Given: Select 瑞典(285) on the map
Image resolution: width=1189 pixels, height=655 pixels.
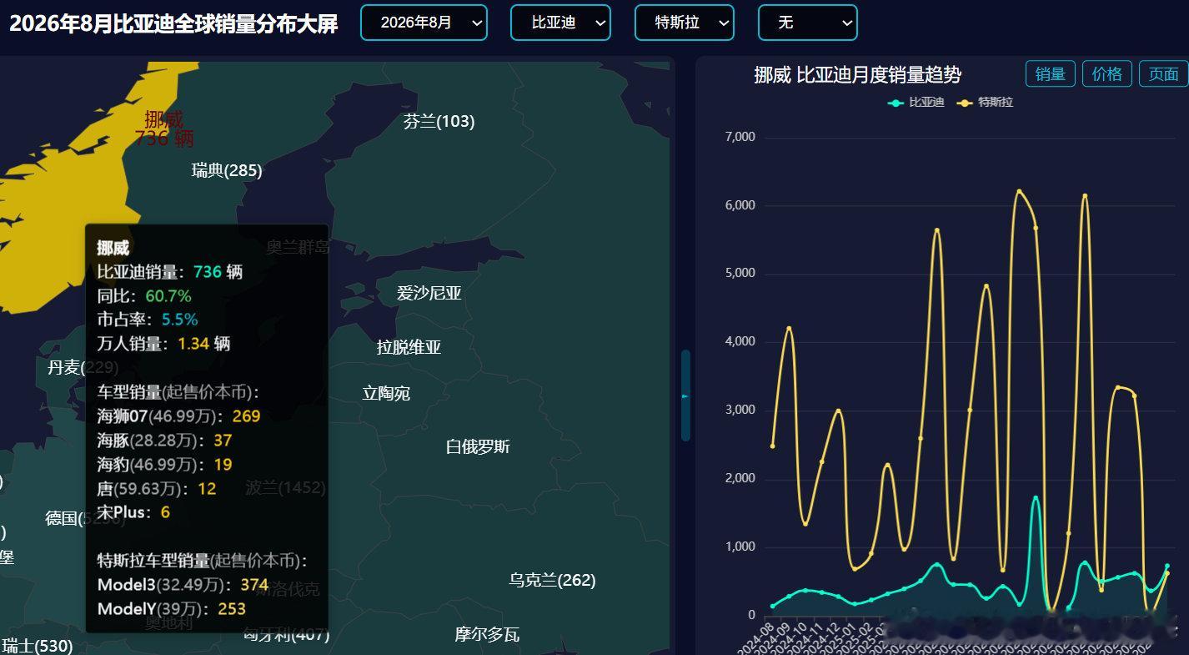Looking at the screenshot, I should point(227,171).
